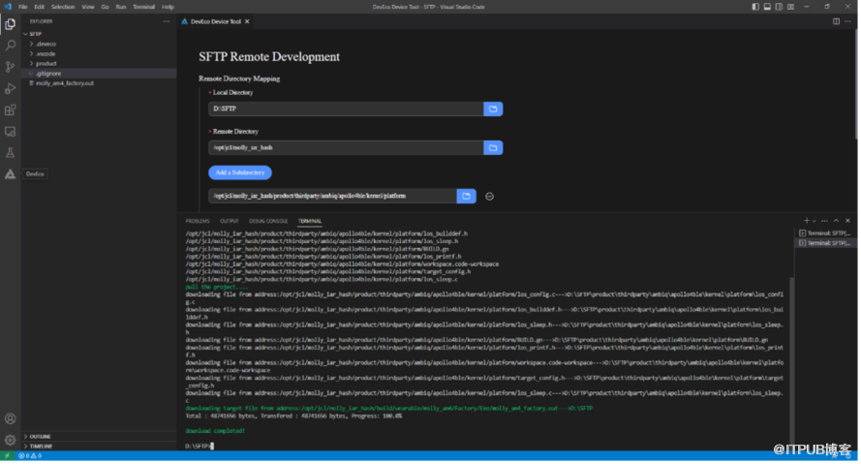Toggle secondary side bar layout icon
Viewport: 861px width, 464px height.
pyautogui.click(x=781, y=7)
